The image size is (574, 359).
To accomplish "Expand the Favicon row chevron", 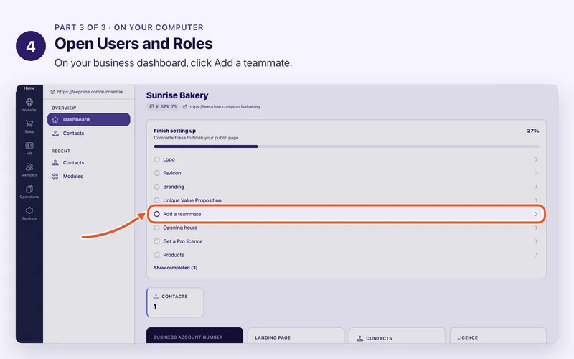I will click(x=536, y=173).
